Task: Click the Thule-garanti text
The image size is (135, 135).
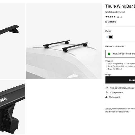Action: (x=114, y=97)
